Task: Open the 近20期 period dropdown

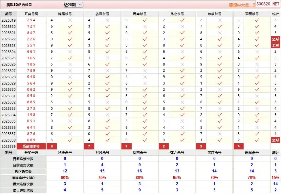Action: coord(73,5)
